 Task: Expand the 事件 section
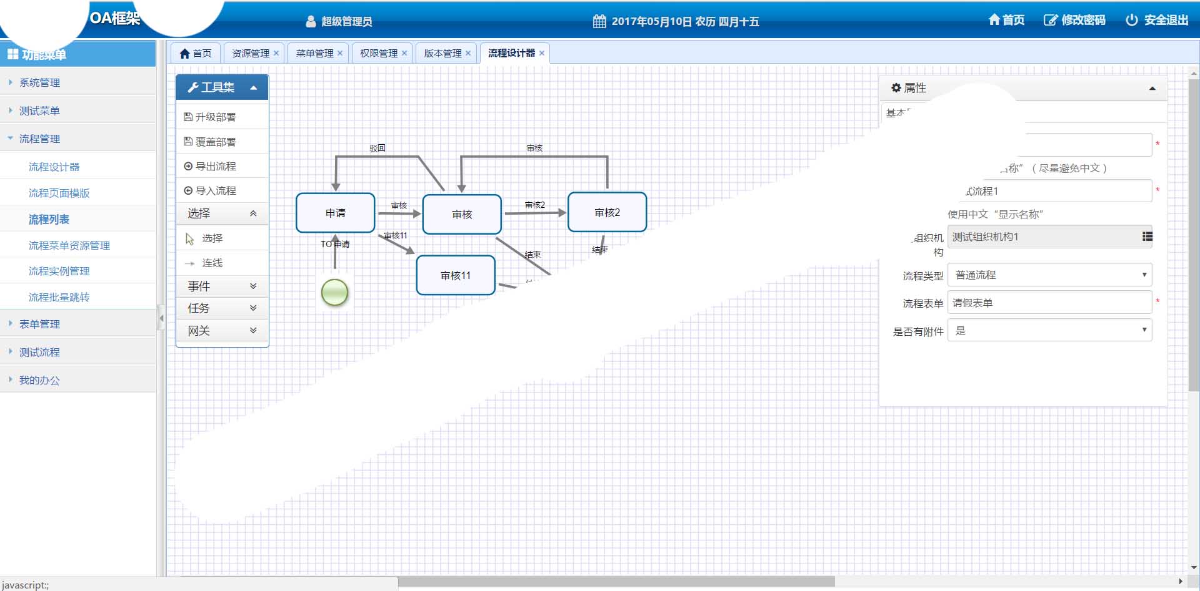pyautogui.click(x=222, y=286)
